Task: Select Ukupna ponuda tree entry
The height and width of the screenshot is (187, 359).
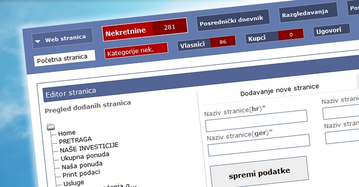Action: [85, 156]
